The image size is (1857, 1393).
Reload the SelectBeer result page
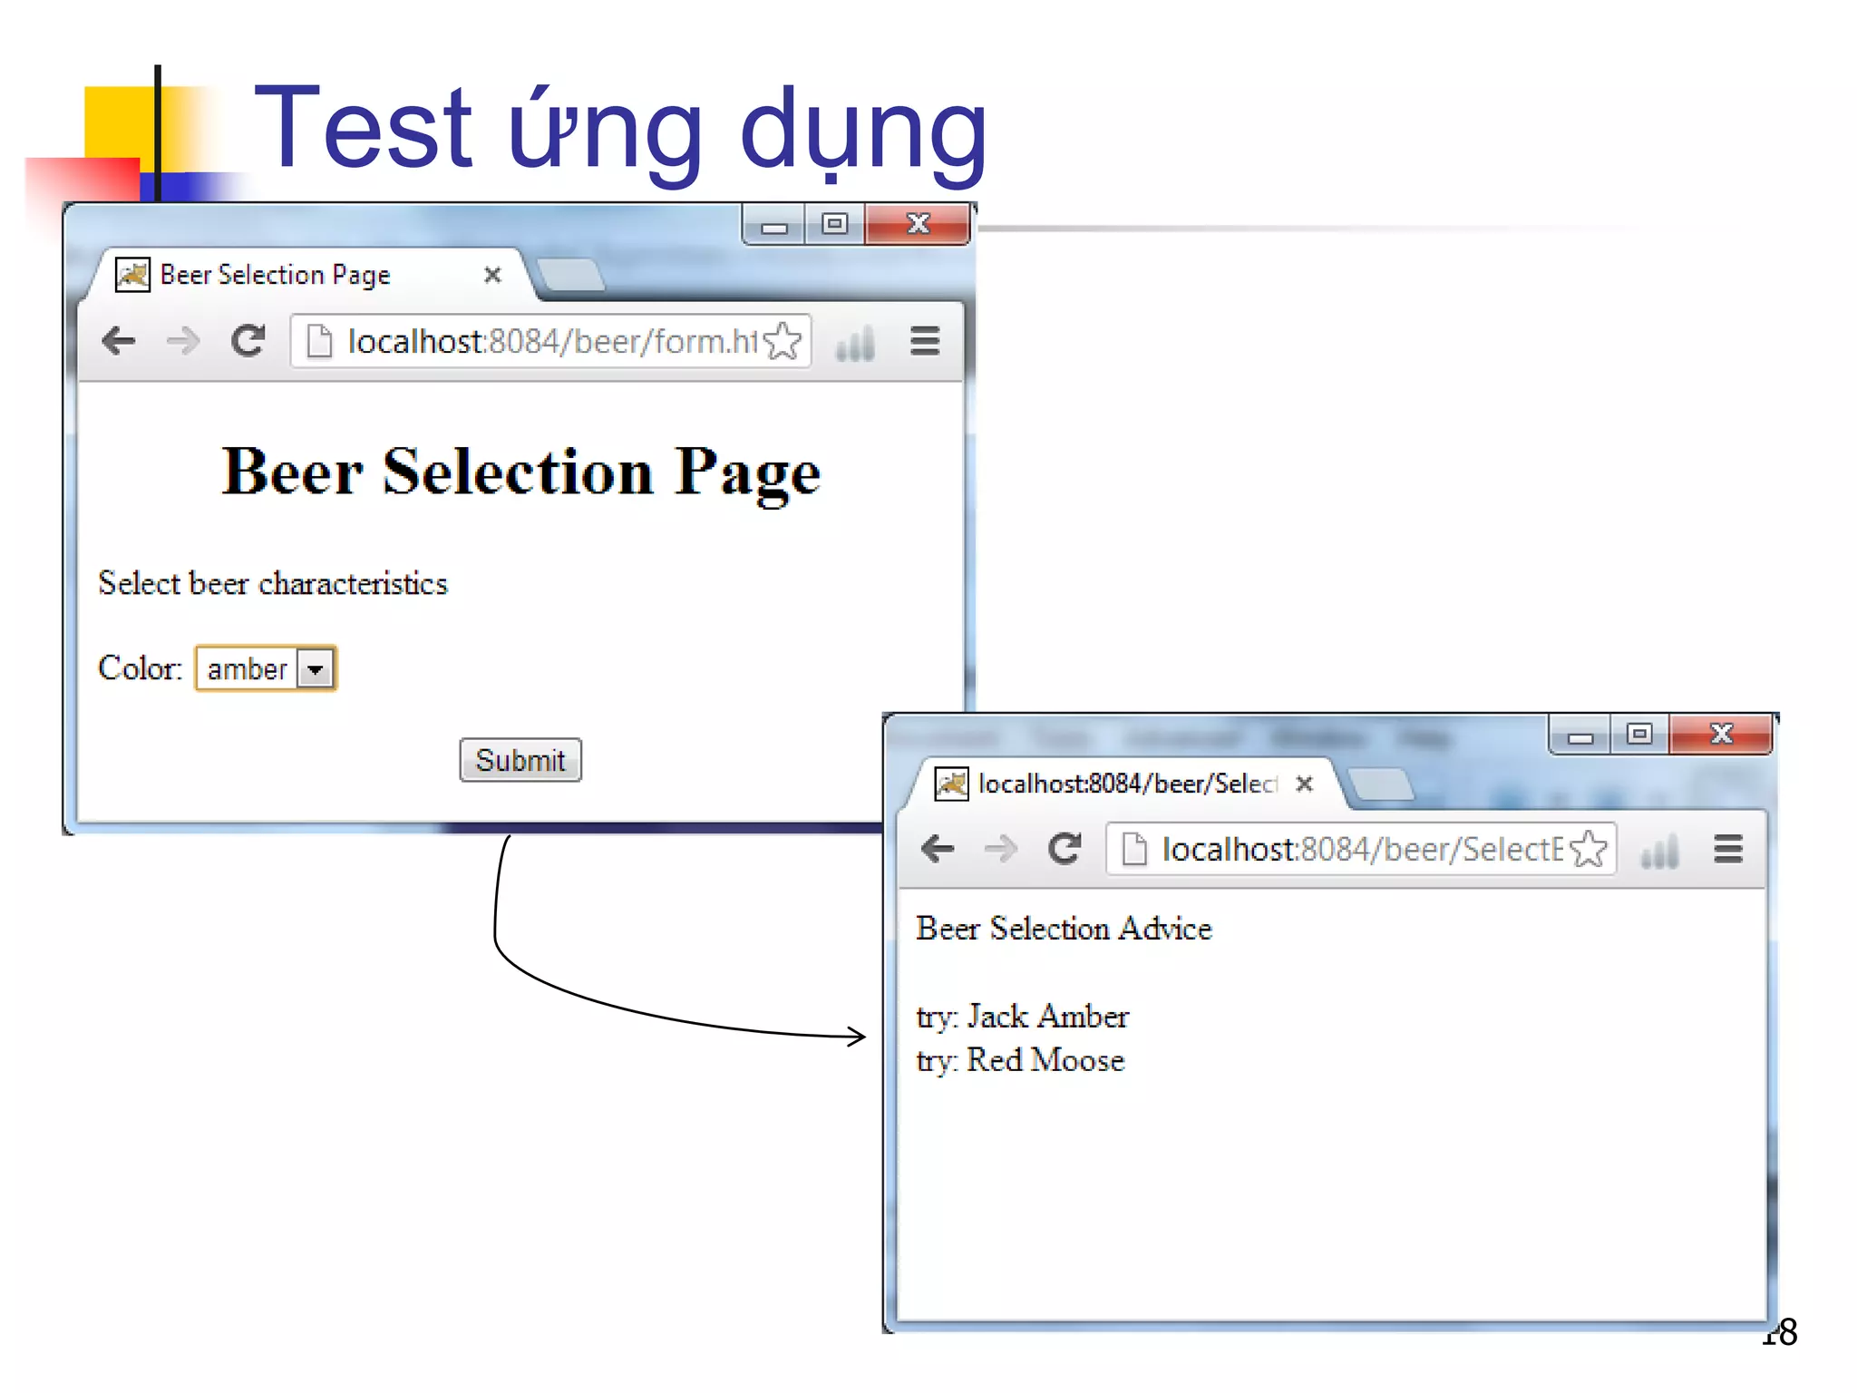tap(1065, 849)
